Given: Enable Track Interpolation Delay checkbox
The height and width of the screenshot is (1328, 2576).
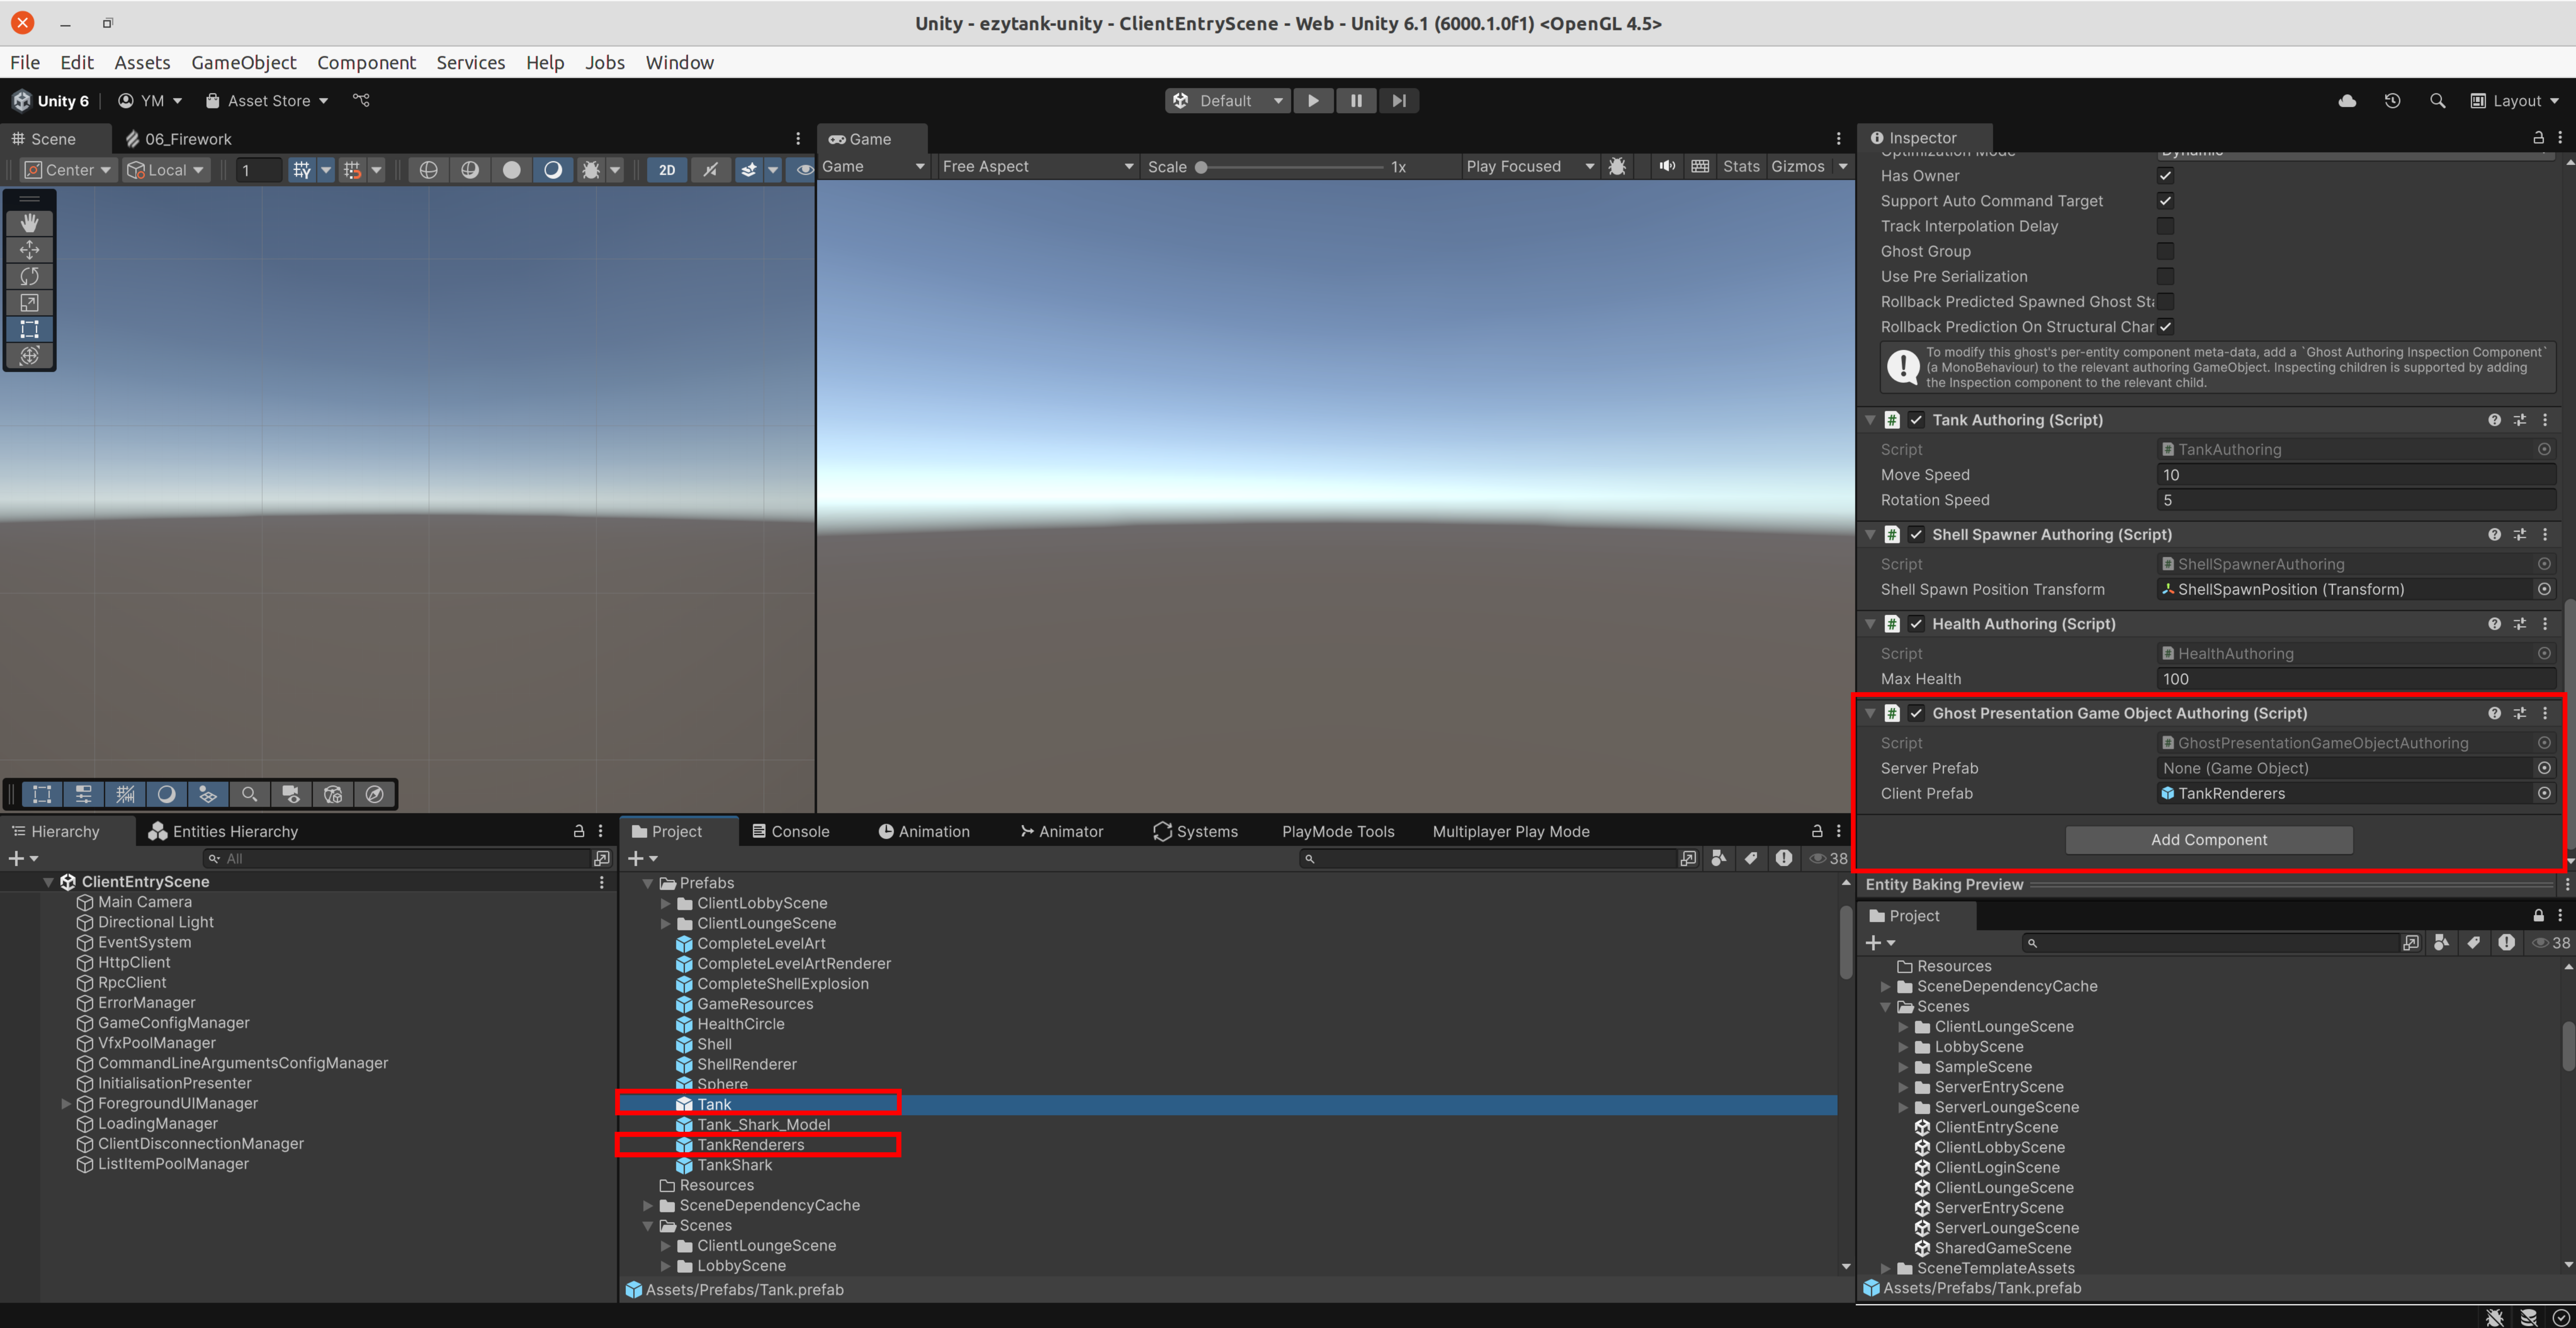Looking at the screenshot, I should click(x=2165, y=226).
